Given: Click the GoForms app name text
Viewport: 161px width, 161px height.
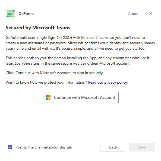Looking at the screenshot, I should tap(26, 14).
